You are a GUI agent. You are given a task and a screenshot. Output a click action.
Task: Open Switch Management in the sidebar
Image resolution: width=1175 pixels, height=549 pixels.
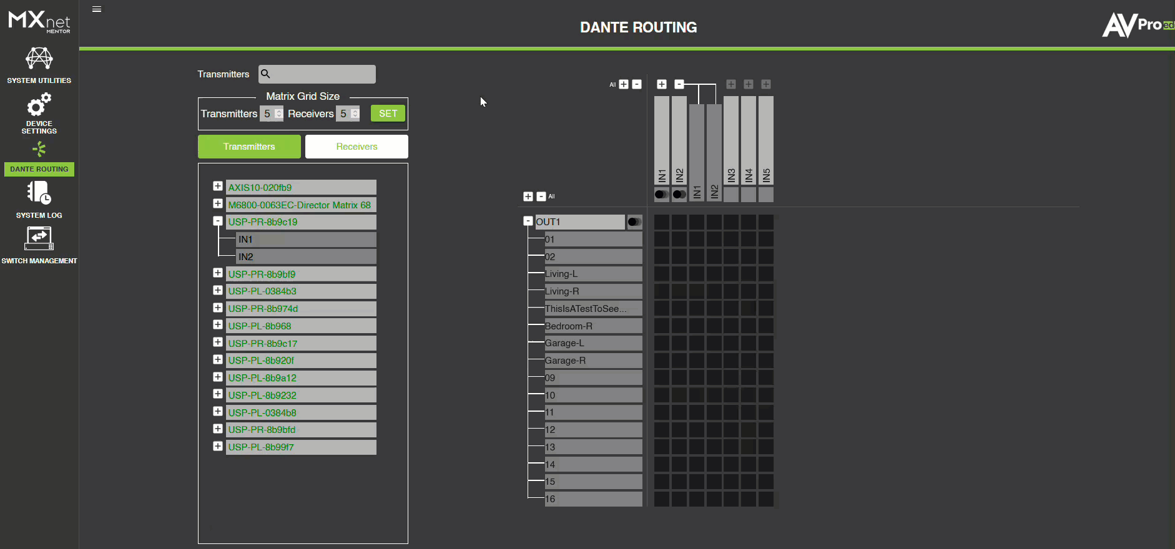[39, 239]
